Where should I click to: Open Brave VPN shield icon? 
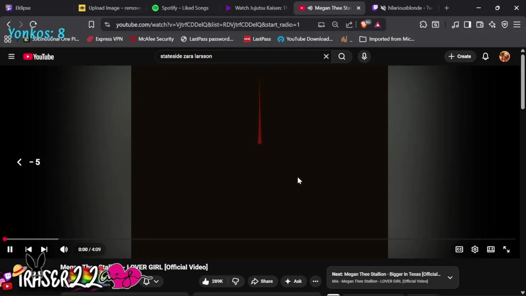(x=505, y=25)
